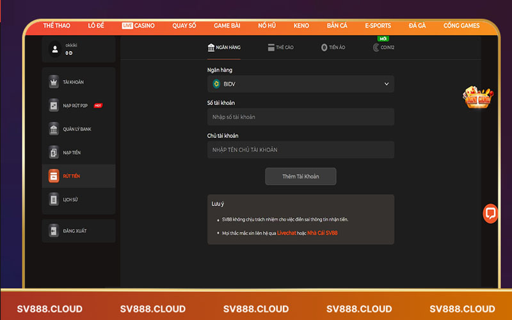Switch to the Coin12 tab
Viewport: 512px width, 320px height.
383,47
